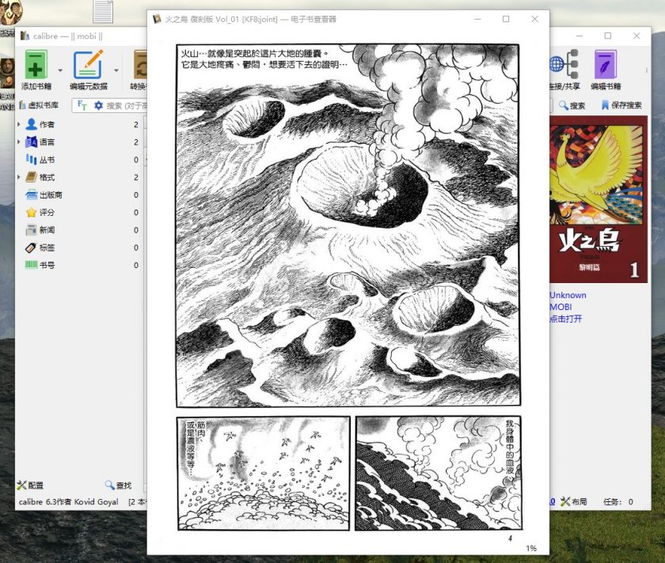Screen dimensions: 665x563
Task: Select the 新闻 news icon
Action: (31, 230)
